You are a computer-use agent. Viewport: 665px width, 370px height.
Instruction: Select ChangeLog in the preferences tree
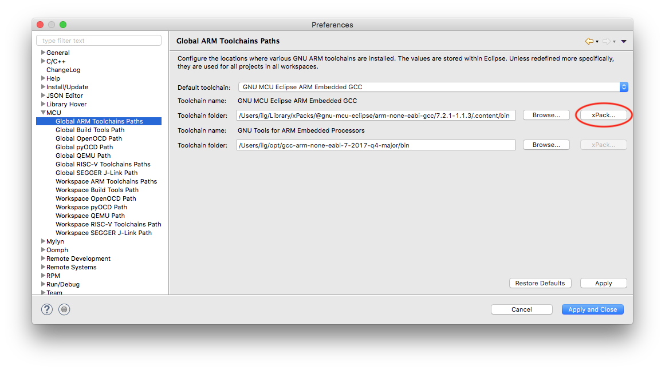point(63,70)
